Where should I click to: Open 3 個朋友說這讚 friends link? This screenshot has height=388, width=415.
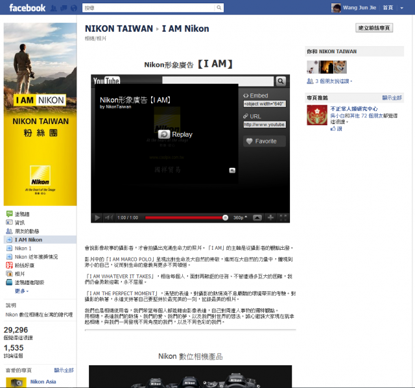tap(333, 81)
